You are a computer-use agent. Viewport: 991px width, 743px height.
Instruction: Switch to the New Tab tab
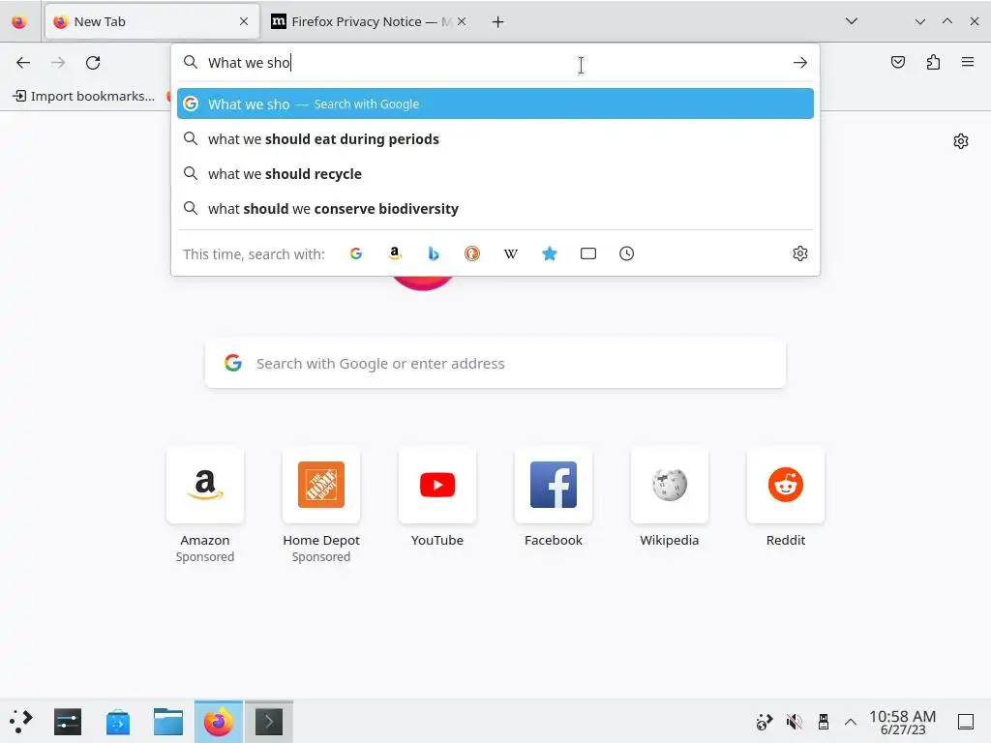(x=152, y=22)
